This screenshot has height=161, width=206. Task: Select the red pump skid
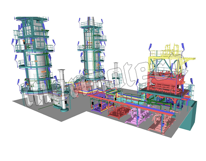(x=119, y=111)
